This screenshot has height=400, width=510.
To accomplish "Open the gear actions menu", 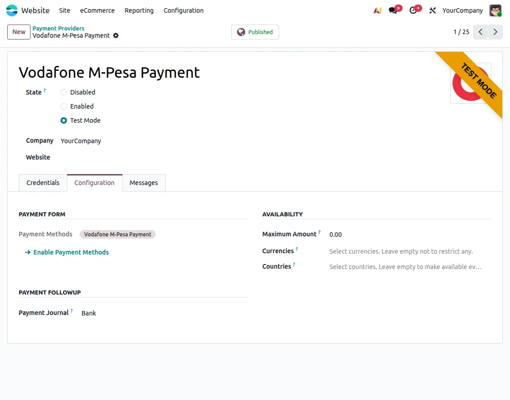I will point(116,36).
